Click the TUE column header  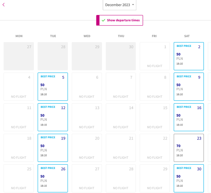(x=53, y=36)
